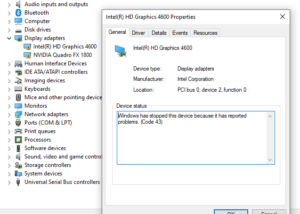This screenshot has width=300, height=214.
Task: Expand the Disk drives node chevron
Action: coord(9,30)
